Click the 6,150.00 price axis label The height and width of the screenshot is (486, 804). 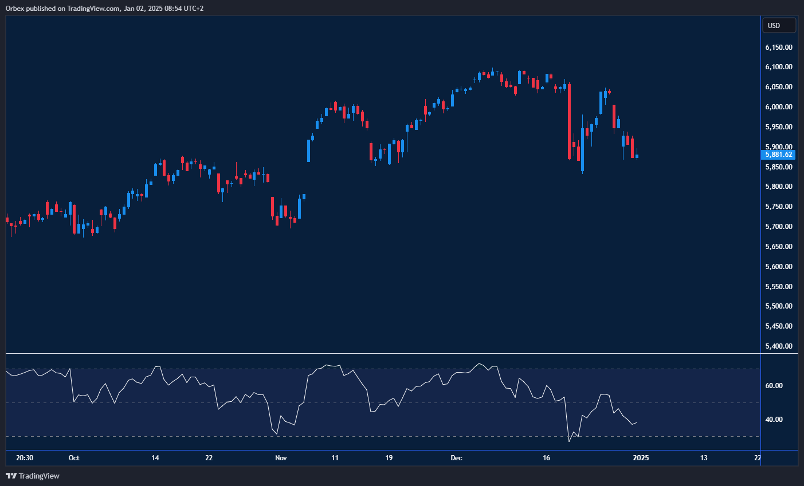click(779, 48)
